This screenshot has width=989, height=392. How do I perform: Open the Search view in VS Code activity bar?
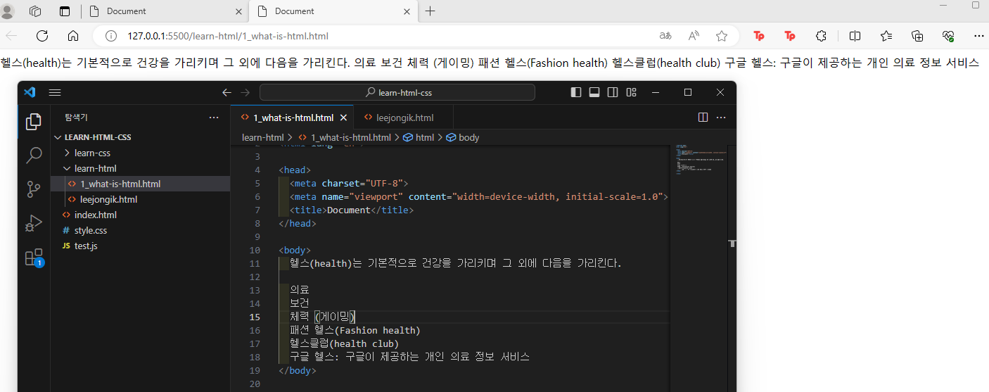(x=33, y=156)
